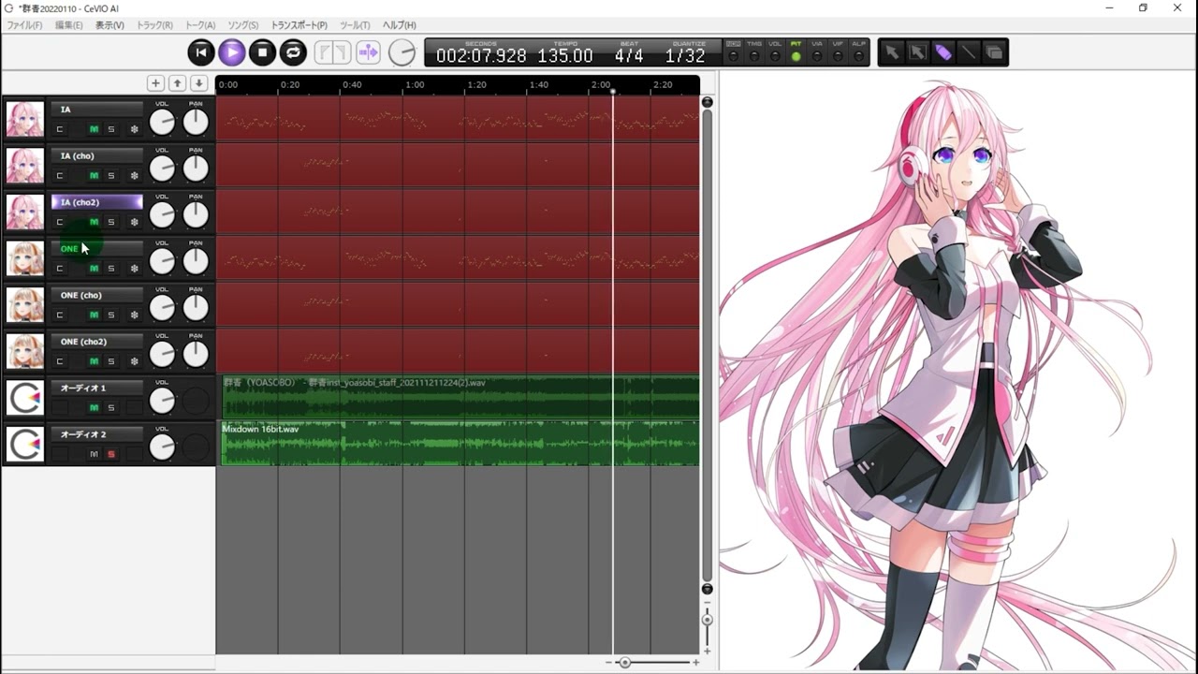Screen dimensions: 1198x674
Task: Click the vertical scrollbar of track area
Action: pos(708,344)
